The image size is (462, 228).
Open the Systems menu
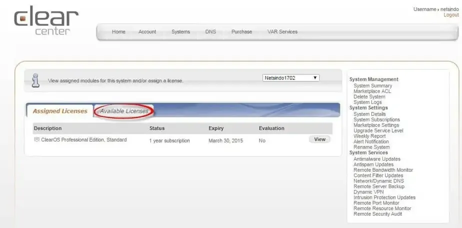180,32
